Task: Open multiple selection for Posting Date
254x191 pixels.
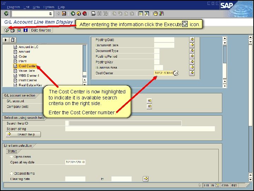Action: (x=192, y=40)
